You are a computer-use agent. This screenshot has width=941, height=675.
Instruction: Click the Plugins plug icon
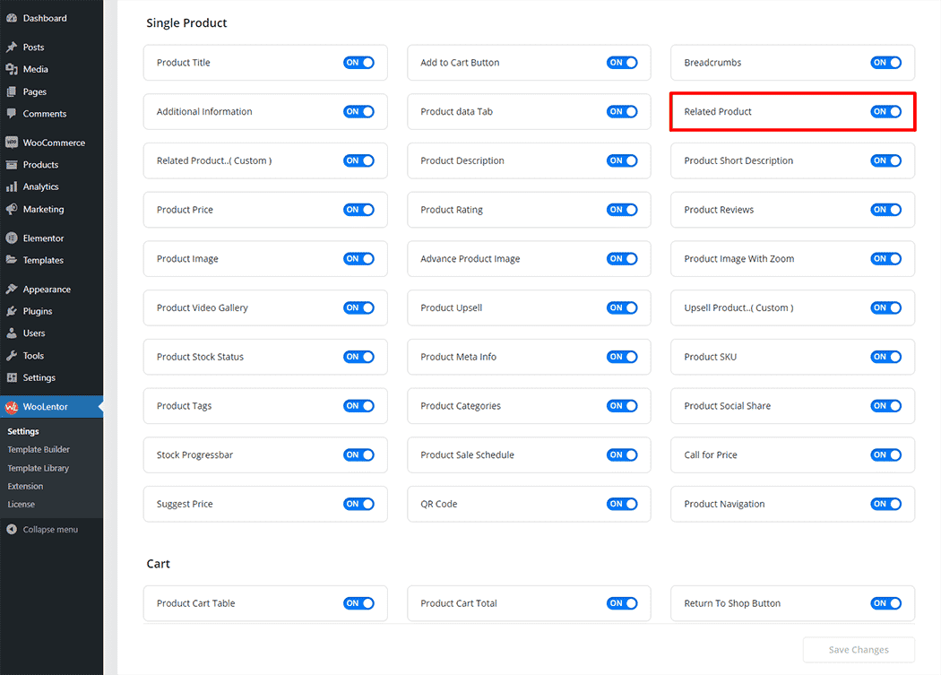point(12,311)
